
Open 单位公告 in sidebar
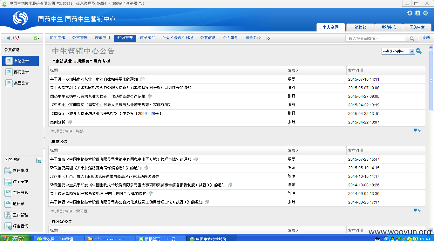point(20,61)
